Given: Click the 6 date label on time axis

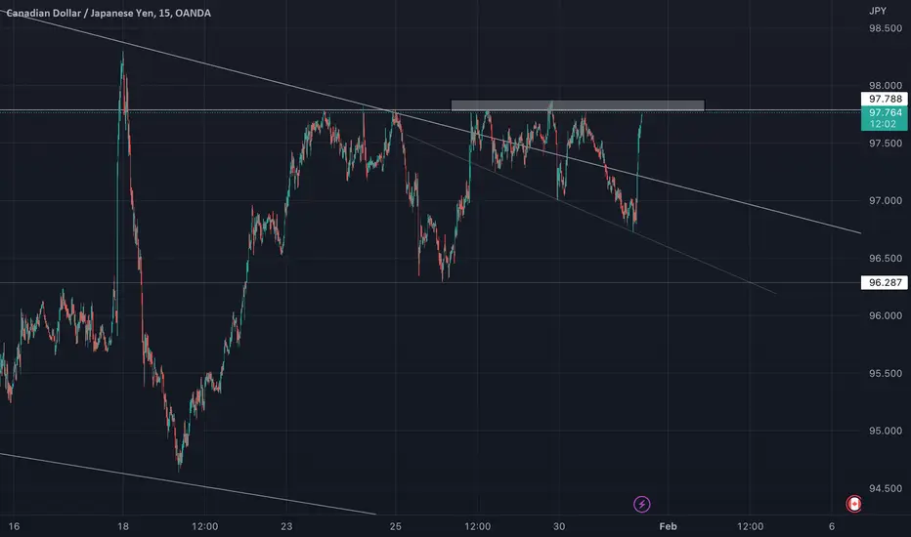Looking at the screenshot, I should [x=832, y=526].
